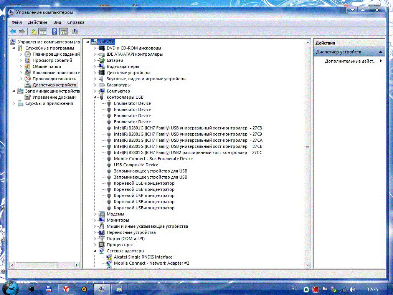Click the Scan for hardware changes icon

coord(75,31)
